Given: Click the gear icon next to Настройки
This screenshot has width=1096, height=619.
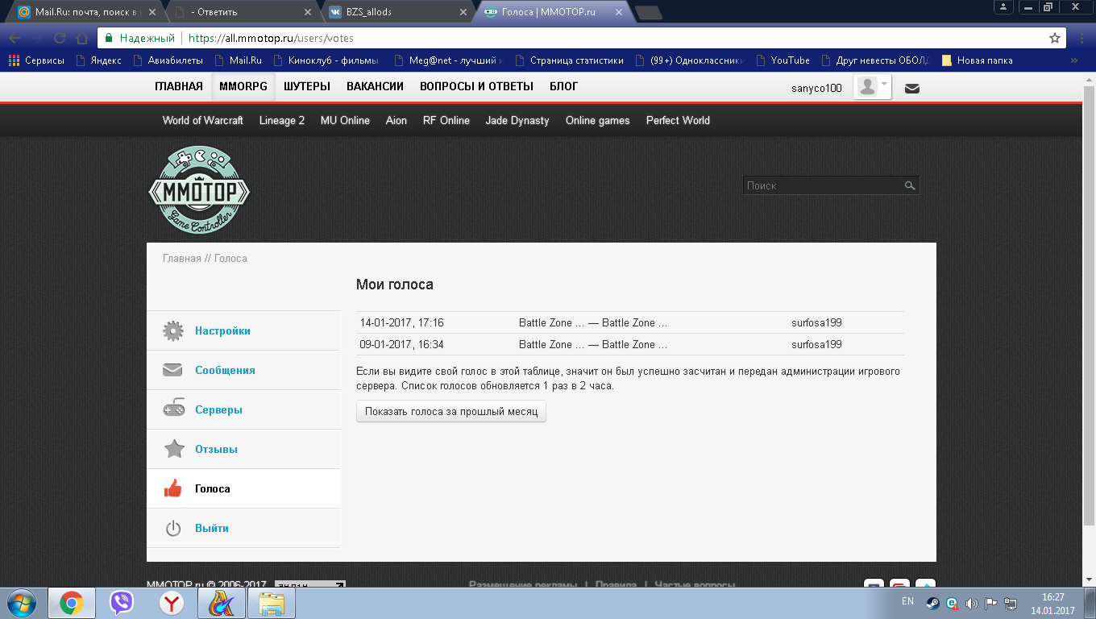Looking at the screenshot, I should (x=173, y=331).
